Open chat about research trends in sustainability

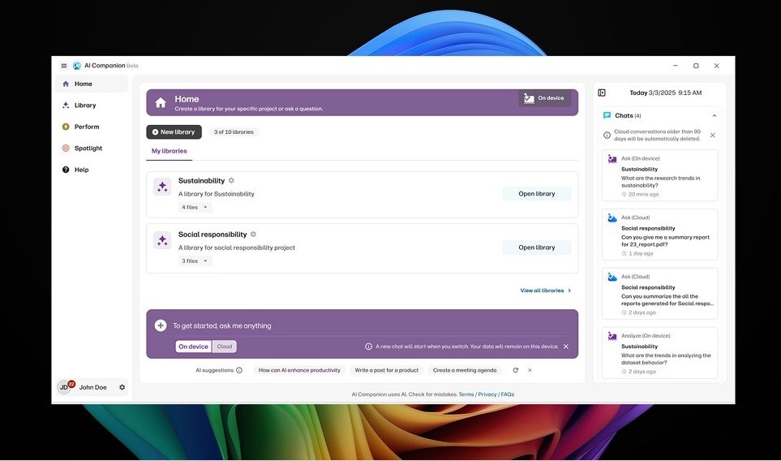click(660, 175)
